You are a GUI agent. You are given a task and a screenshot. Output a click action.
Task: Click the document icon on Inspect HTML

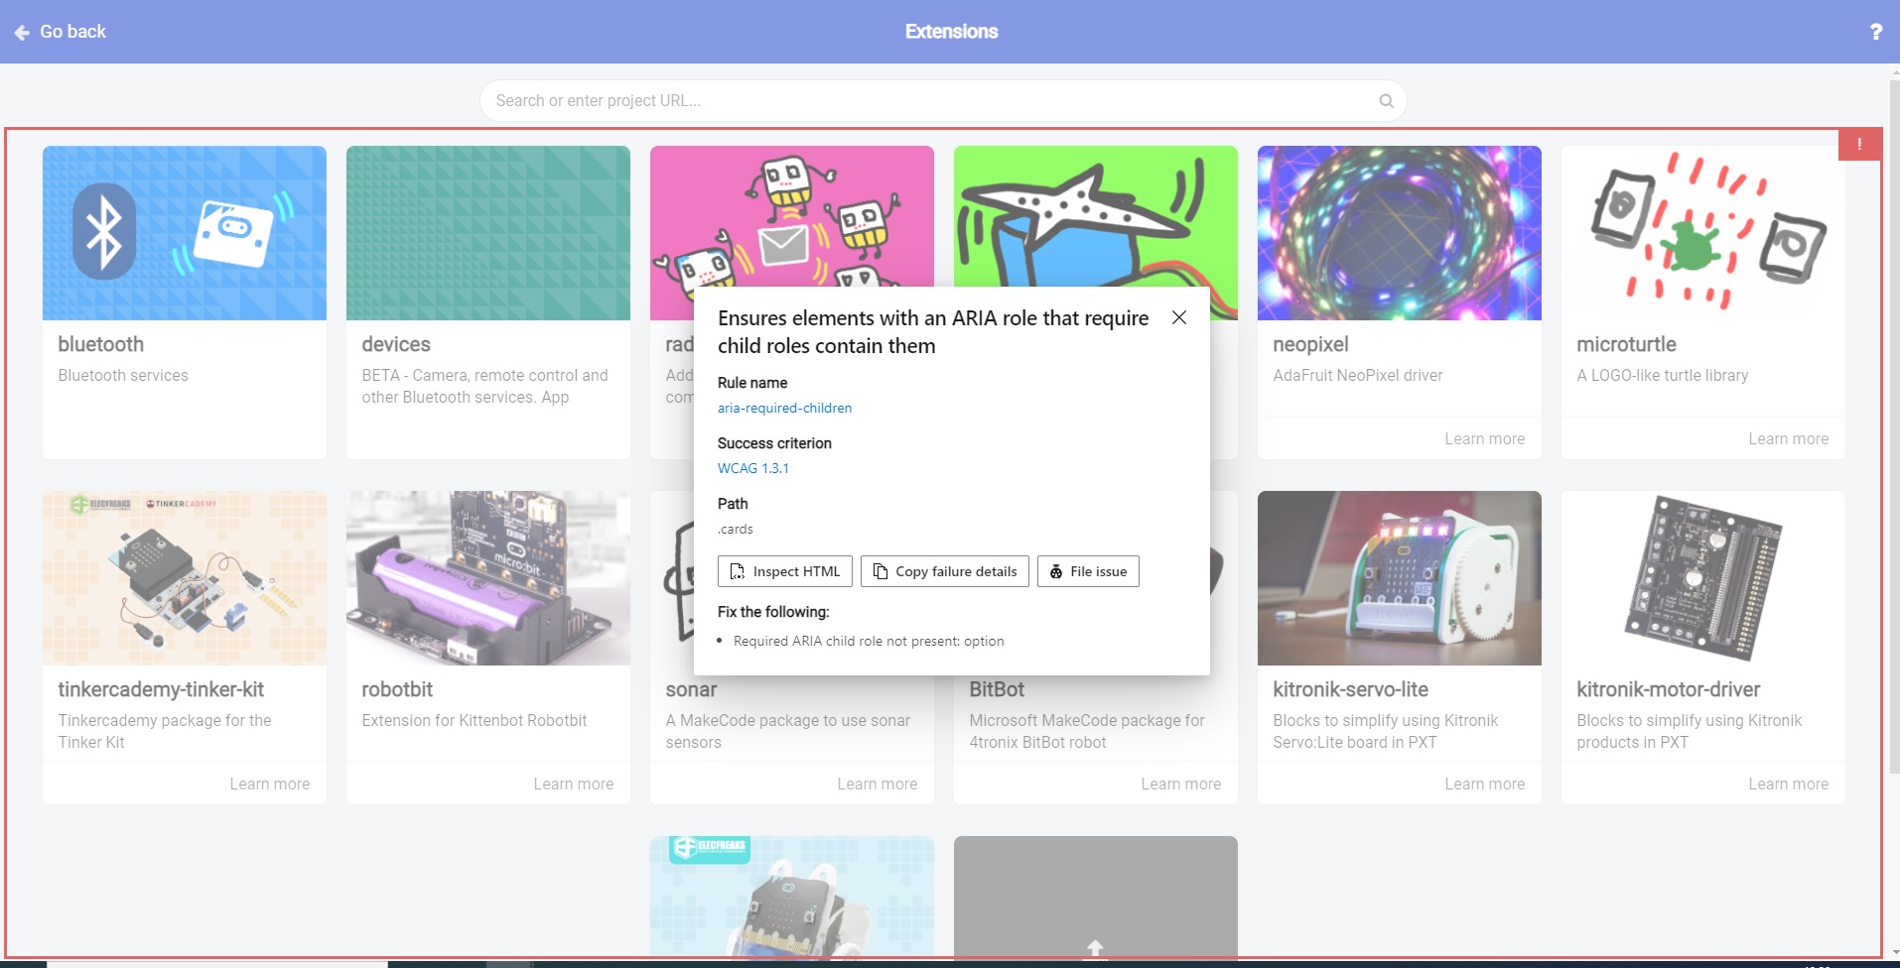(x=738, y=571)
